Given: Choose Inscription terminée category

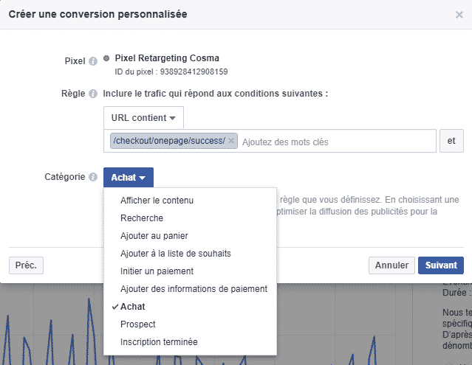Looking at the screenshot, I should tap(159, 342).
